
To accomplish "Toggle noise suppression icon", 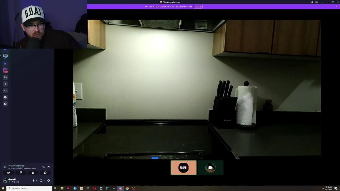I will 44,167.
